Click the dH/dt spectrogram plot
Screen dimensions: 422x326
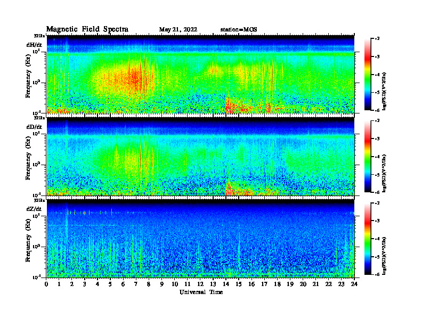200,74
